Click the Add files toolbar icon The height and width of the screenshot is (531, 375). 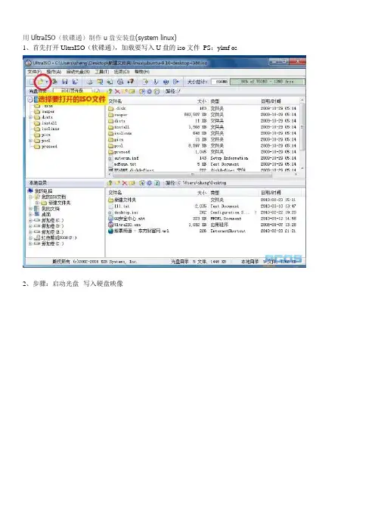[x=145, y=82]
